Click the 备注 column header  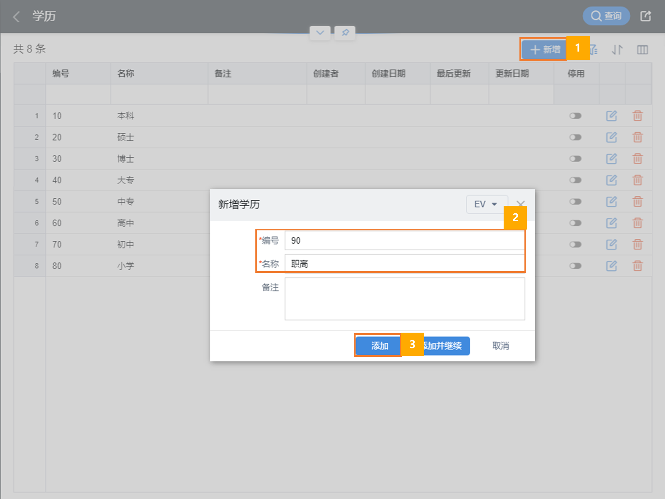click(x=257, y=74)
